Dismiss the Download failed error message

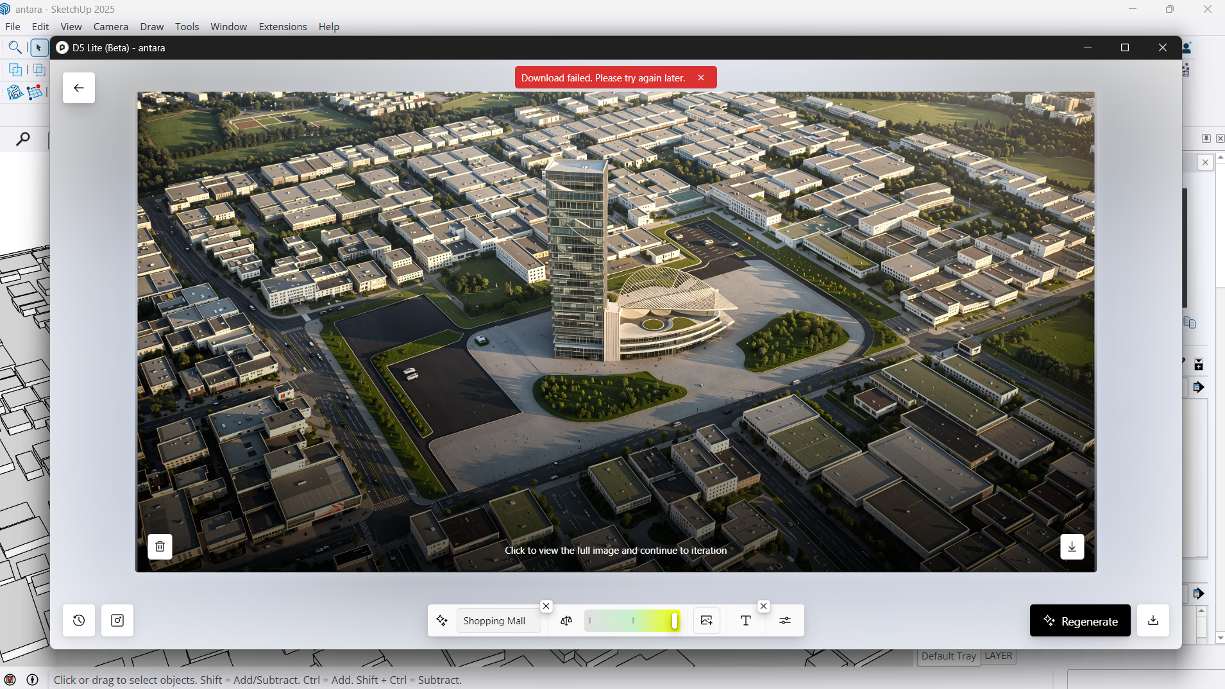[x=701, y=78]
